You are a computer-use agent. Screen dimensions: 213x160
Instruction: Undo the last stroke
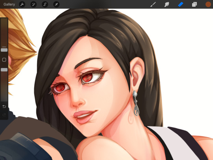tap(4, 106)
